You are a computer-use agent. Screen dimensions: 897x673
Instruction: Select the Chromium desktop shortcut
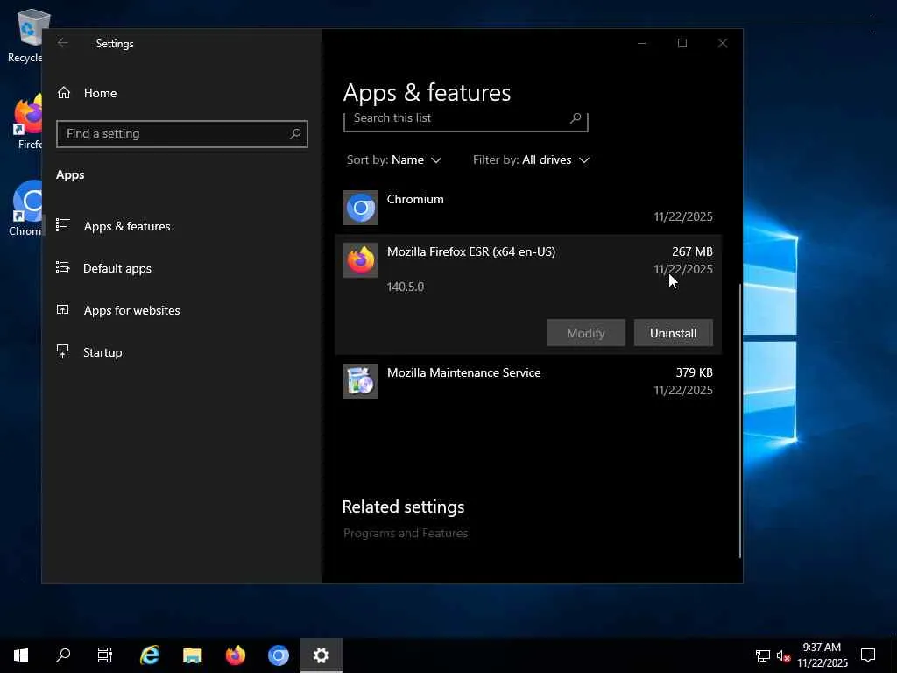pos(25,209)
